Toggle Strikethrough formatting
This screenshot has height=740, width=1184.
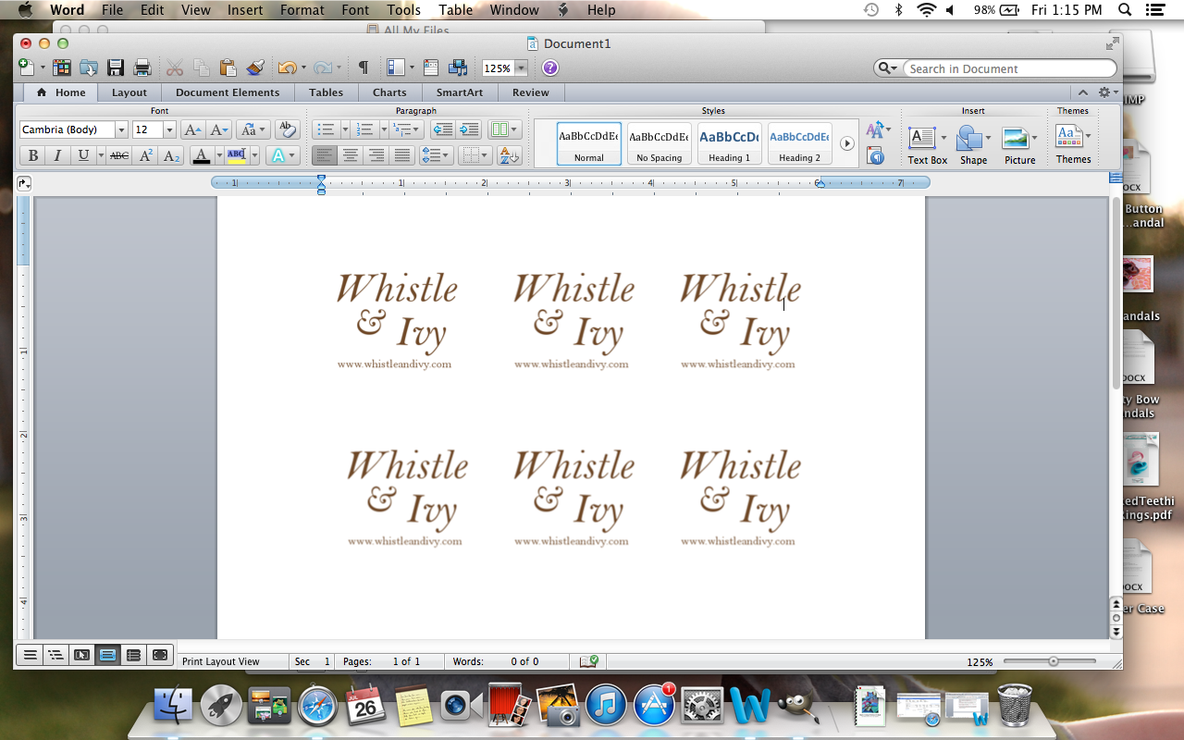coord(119,155)
